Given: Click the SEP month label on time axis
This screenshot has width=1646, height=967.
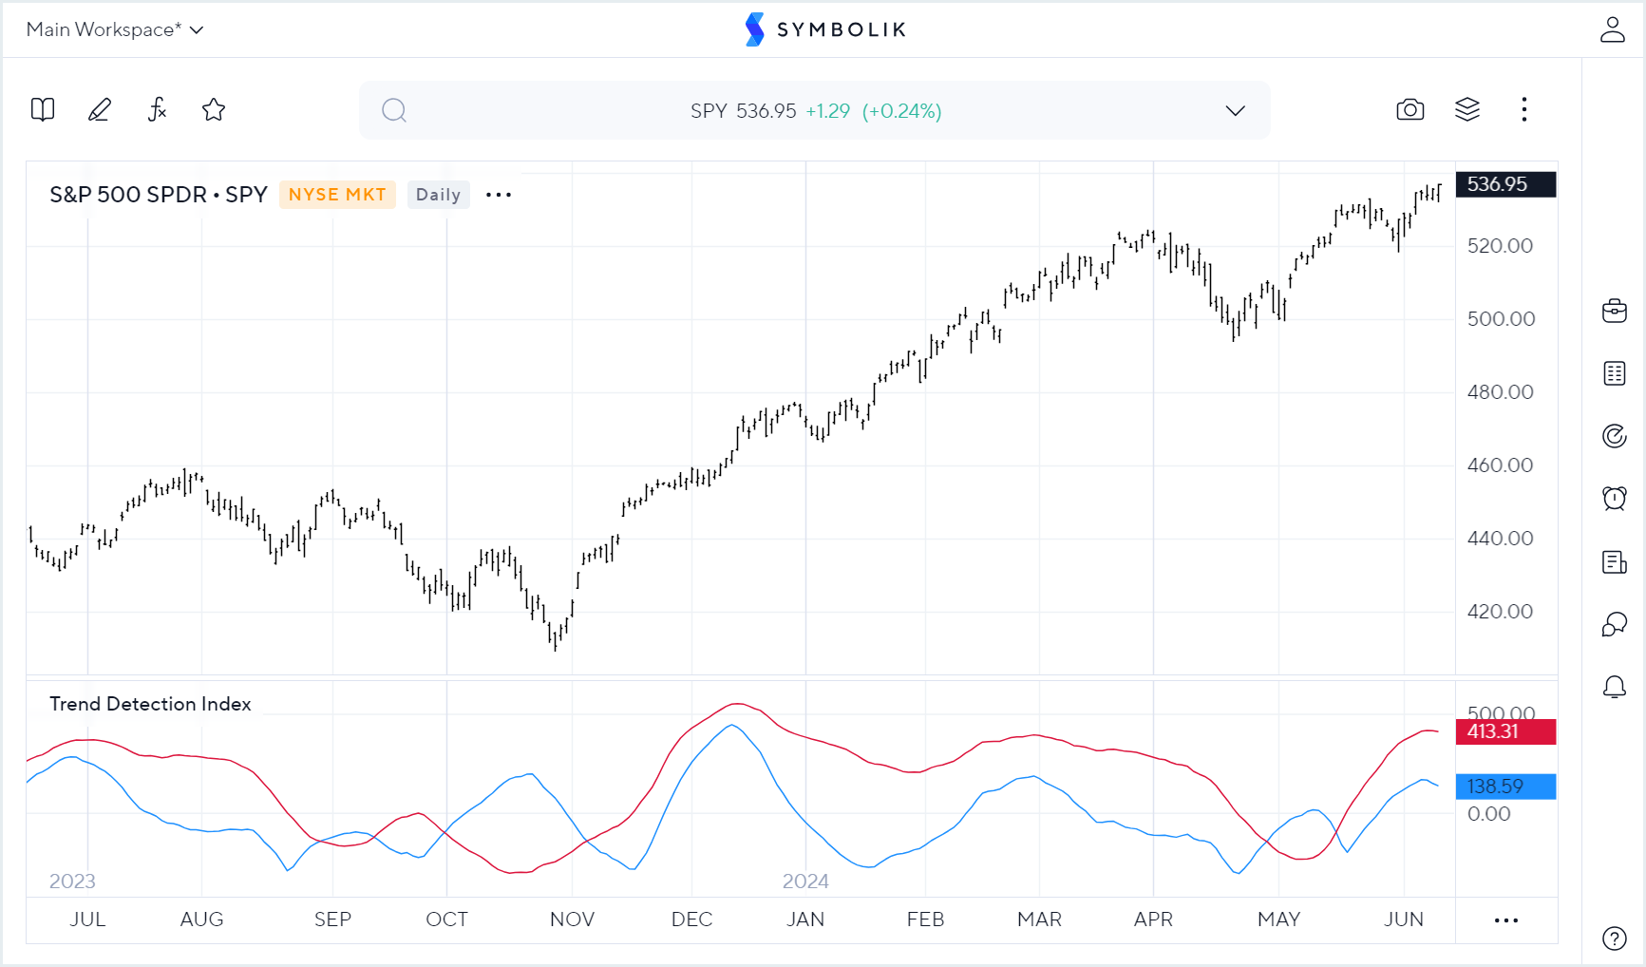Looking at the screenshot, I should (x=332, y=920).
